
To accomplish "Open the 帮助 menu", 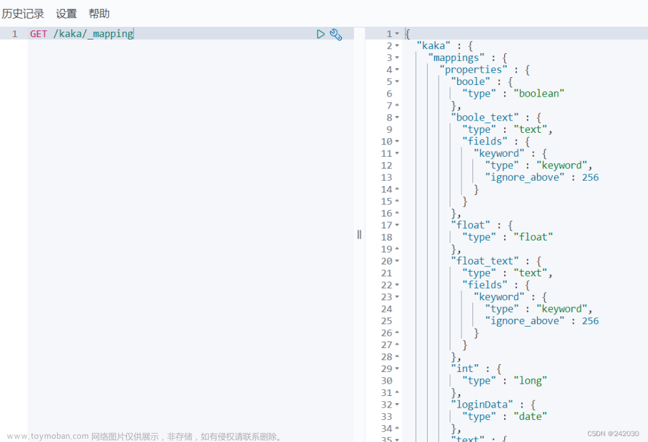I will [x=99, y=14].
